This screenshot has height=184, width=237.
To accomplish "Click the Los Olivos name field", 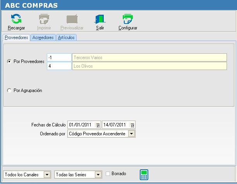I will click(149, 66).
